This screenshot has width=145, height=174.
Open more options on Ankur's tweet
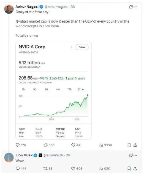pos(135,7)
